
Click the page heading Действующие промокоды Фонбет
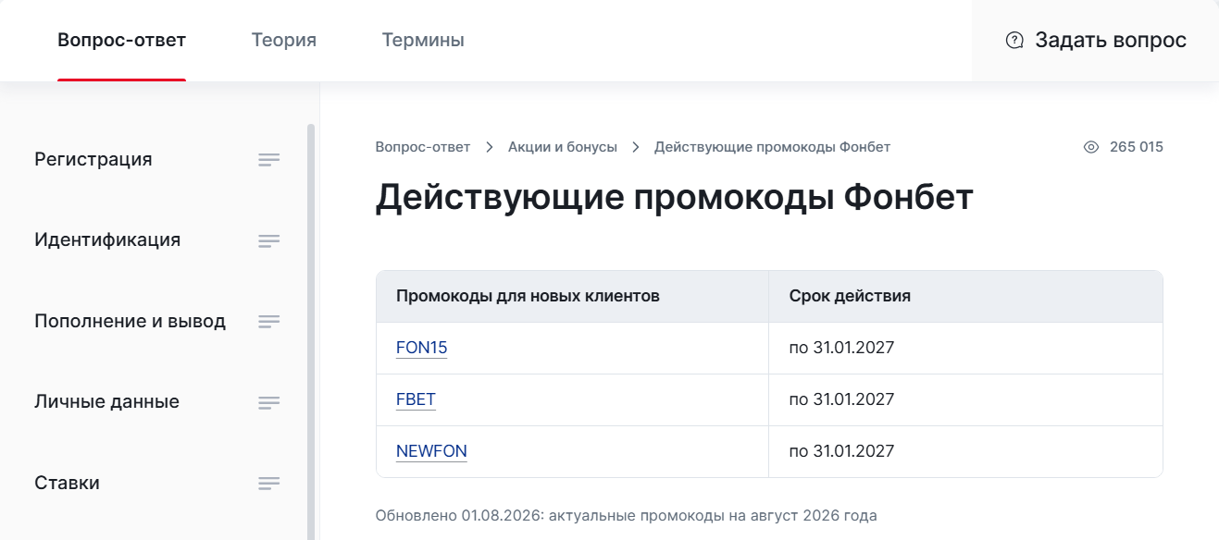pyautogui.click(x=674, y=198)
